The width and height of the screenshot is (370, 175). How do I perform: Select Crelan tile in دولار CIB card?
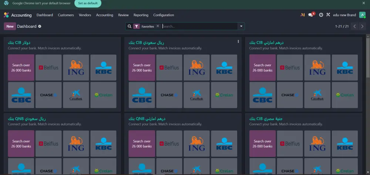point(103,95)
